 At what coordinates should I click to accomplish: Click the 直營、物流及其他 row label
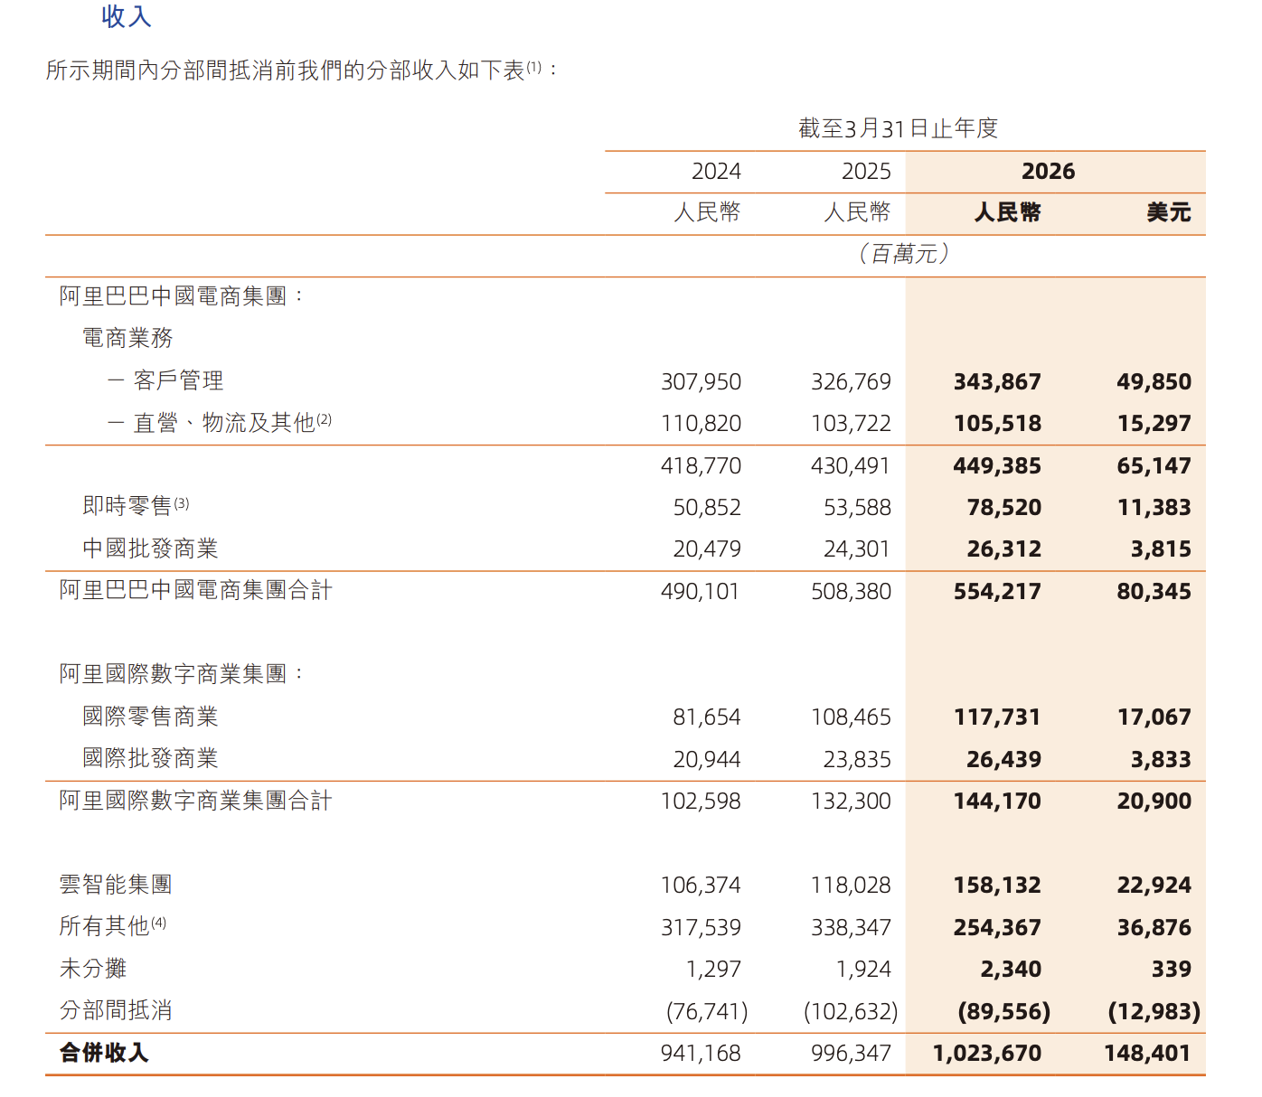[224, 422]
